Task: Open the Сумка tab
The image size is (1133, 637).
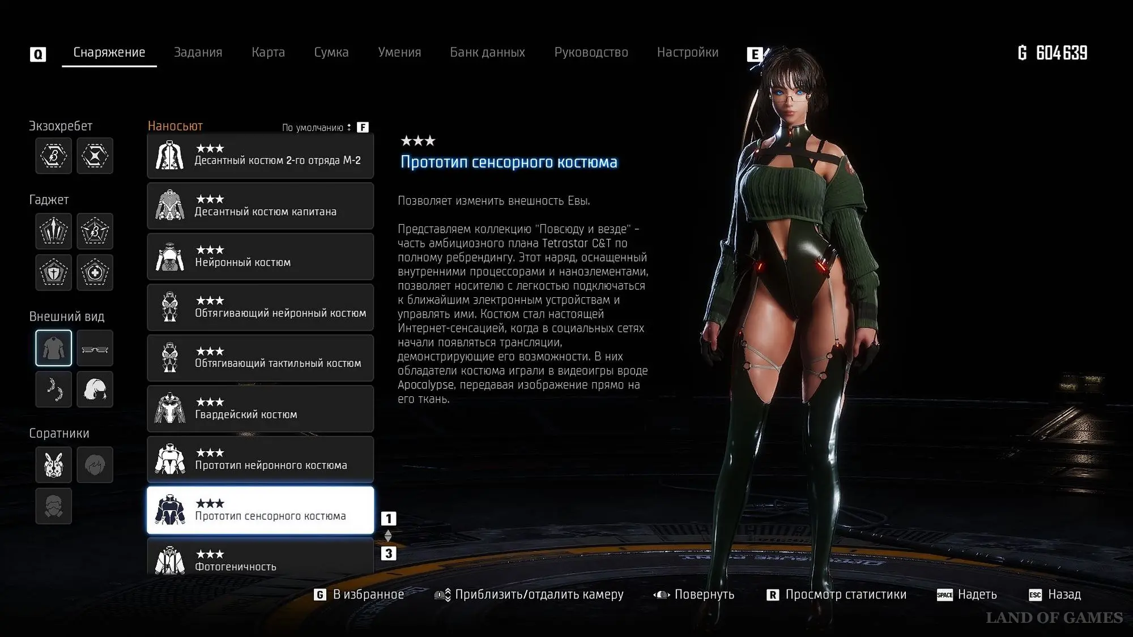Action: tap(331, 53)
